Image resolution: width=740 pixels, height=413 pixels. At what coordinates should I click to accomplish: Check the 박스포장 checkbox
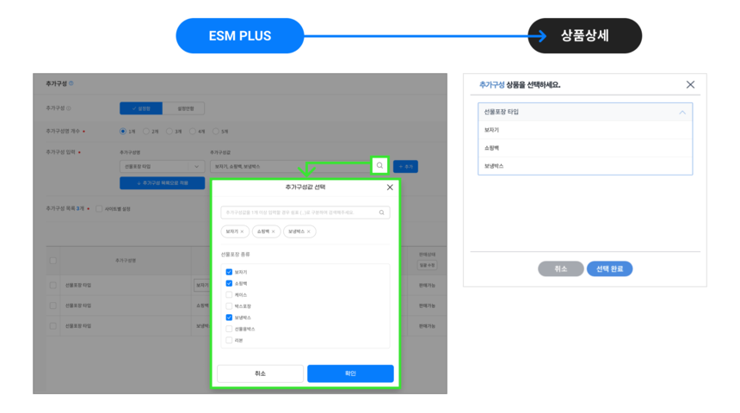[229, 305]
